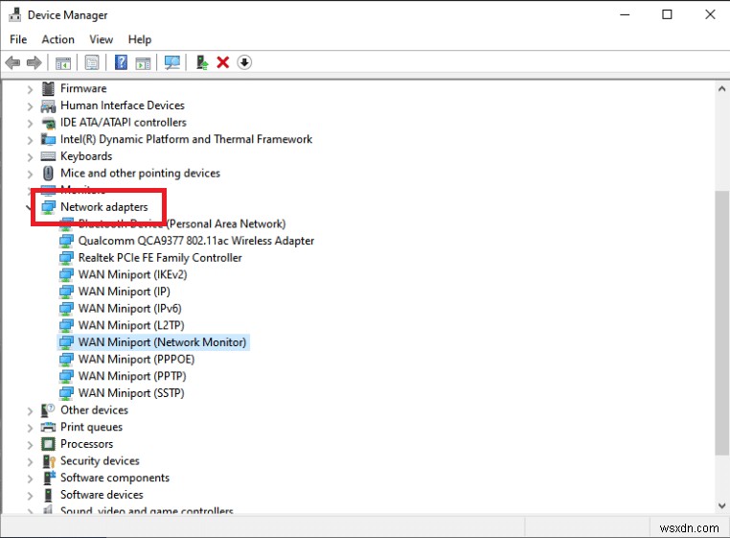Click the Update driver toolbar icon
The height and width of the screenshot is (538, 730).
coord(201,62)
